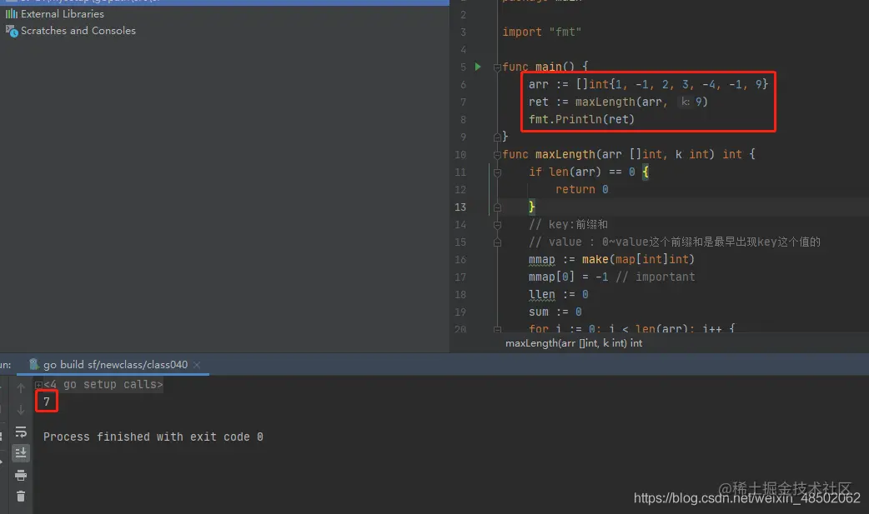The image size is (869, 514).
Task: Click import "fmt" statement
Action: (x=541, y=32)
